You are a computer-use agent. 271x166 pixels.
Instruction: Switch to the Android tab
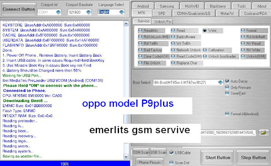143,6
